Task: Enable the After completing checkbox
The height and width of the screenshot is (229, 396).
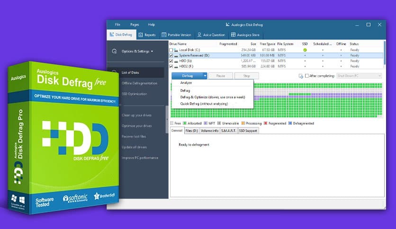Action: (x=307, y=76)
